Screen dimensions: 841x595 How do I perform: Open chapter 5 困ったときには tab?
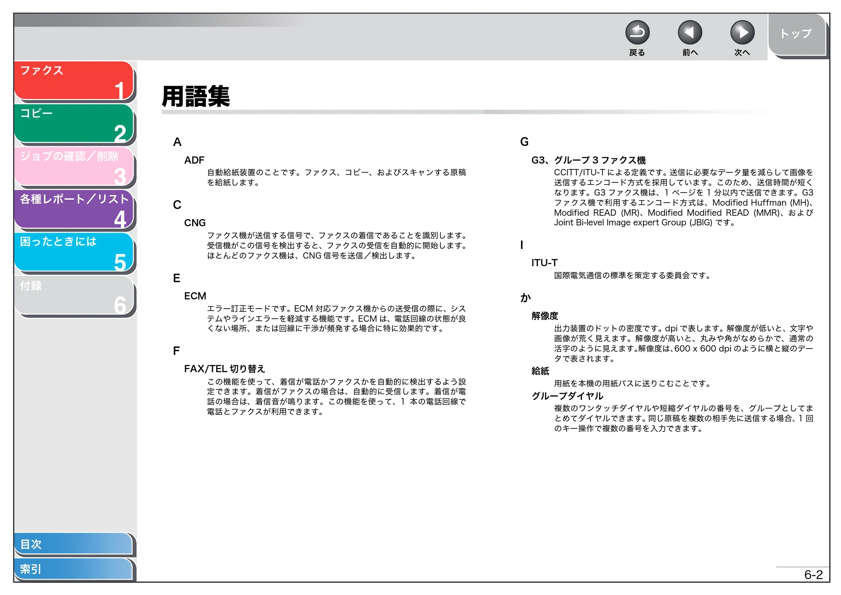point(74,252)
